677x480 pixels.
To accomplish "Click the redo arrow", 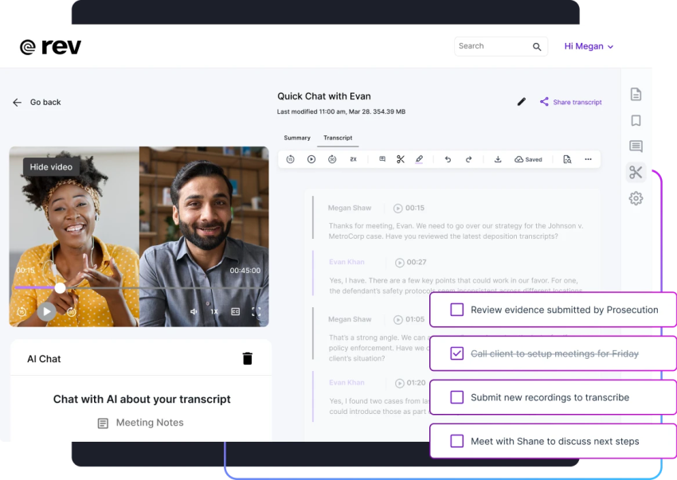I will [468, 159].
